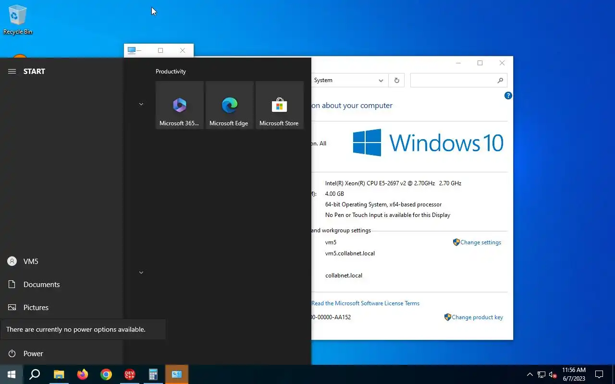The image size is (615, 384).
Task: Close the small window behind Start
Action: [x=183, y=50]
